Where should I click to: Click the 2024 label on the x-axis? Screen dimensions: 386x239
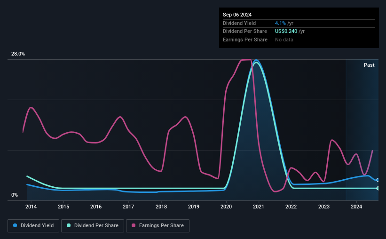click(356, 207)
